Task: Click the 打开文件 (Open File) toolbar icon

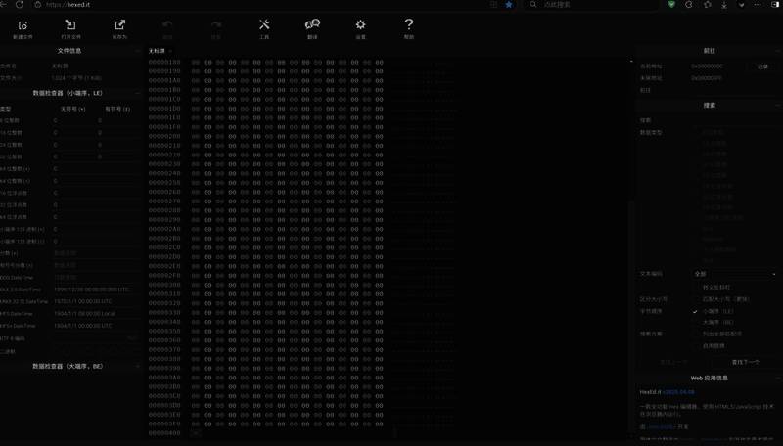Action: [x=70, y=26]
